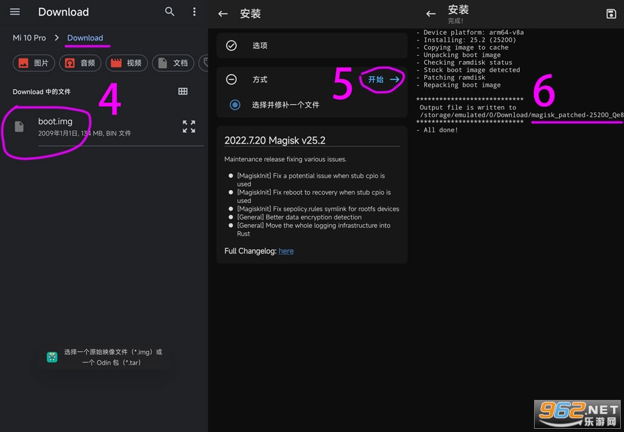Select the Download breadcrumb
The image size is (624, 432).
85,38
